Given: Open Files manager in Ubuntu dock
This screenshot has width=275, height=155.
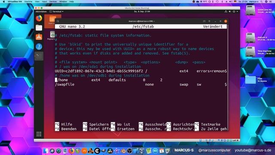Looking at the screenshot, I should (x=39, y=28).
